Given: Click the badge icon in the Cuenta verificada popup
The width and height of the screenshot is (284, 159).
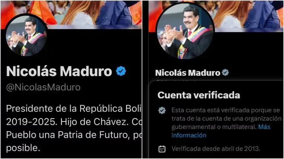Looking at the screenshot, I should click(x=162, y=110).
